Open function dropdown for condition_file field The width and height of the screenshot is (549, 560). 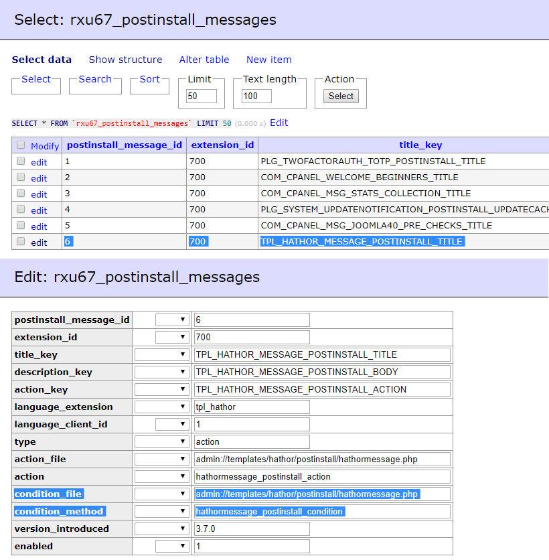[162, 494]
